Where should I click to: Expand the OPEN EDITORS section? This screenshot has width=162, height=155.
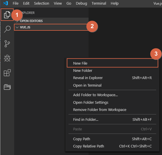(x=51, y=21)
